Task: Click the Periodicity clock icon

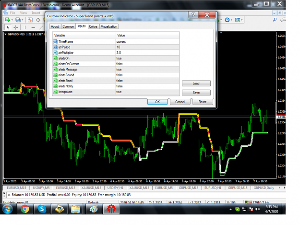Action: (227, 20)
